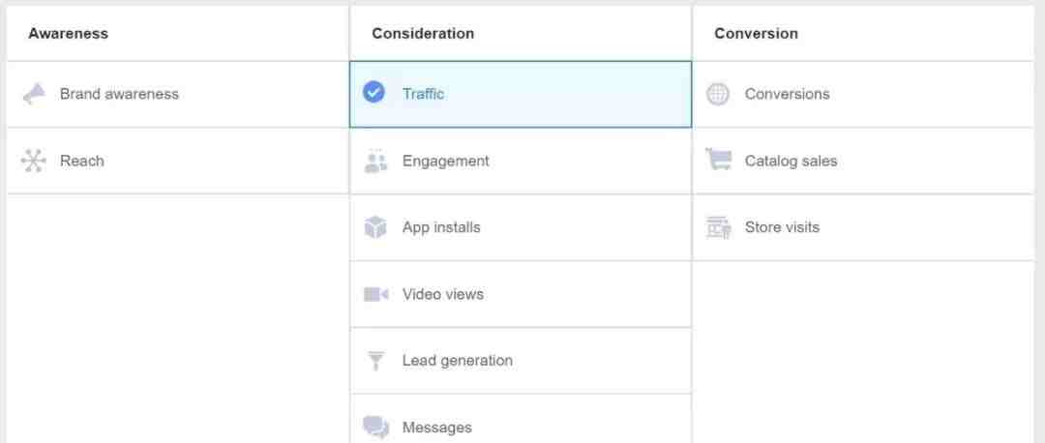Choose the Conversions objective
This screenshot has width=1045, height=443.
[x=864, y=94]
